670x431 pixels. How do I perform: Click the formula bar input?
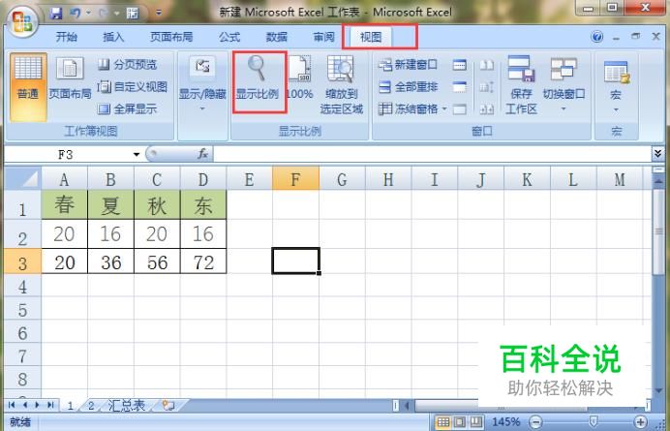(432, 154)
